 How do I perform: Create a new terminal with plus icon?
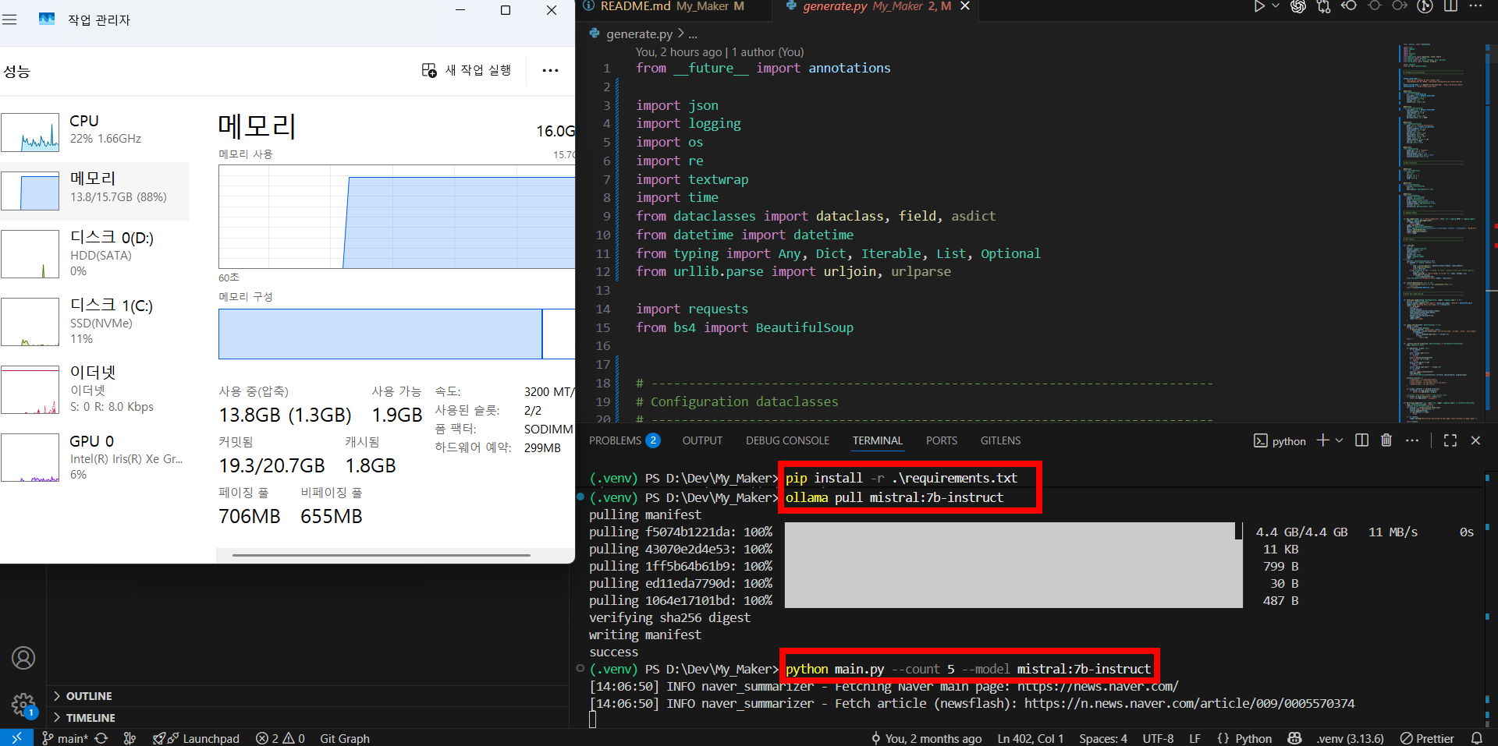click(x=1322, y=440)
